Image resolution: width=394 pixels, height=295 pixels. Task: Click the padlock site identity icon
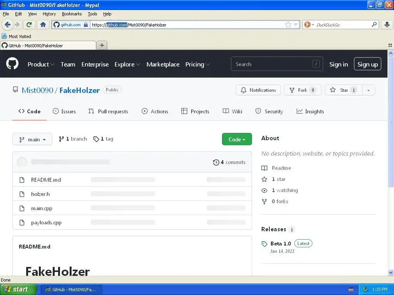click(x=86, y=25)
